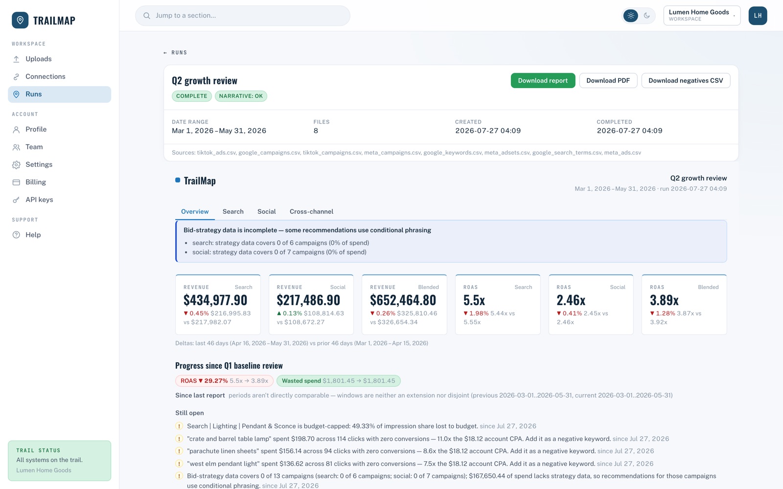Click the Revenue Social card $217,486.90
The width and height of the screenshot is (783, 489).
coord(311,305)
